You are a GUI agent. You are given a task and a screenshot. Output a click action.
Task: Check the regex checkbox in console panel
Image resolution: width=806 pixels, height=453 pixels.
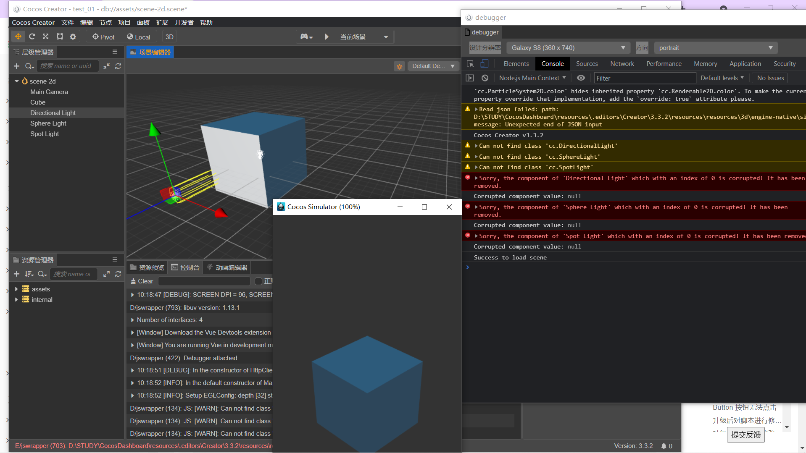(x=258, y=281)
